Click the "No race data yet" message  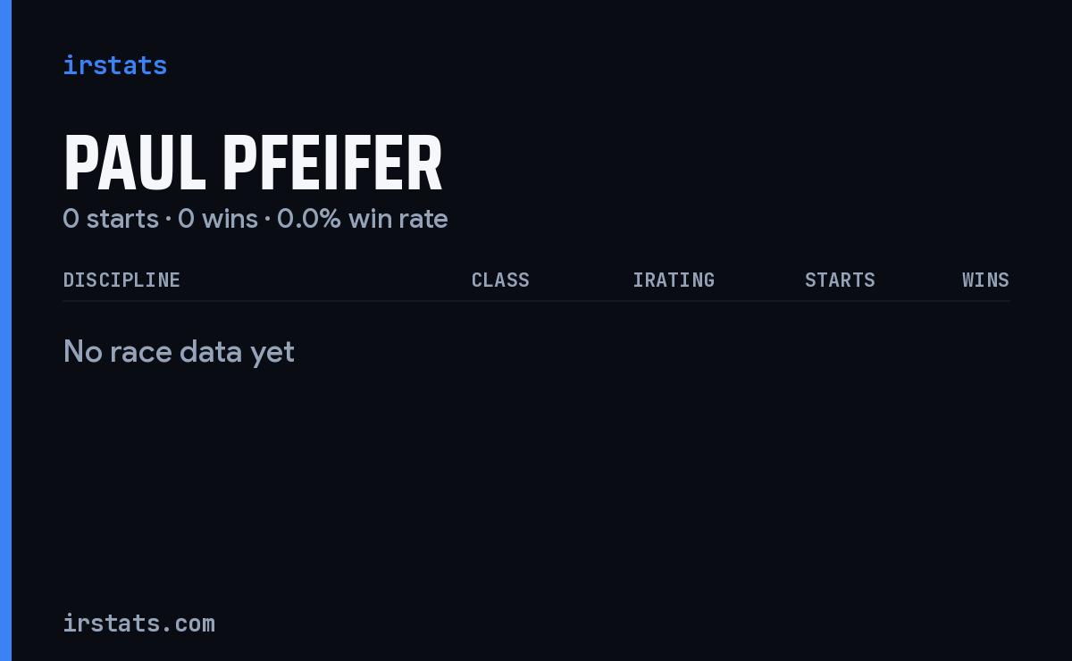pos(179,352)
